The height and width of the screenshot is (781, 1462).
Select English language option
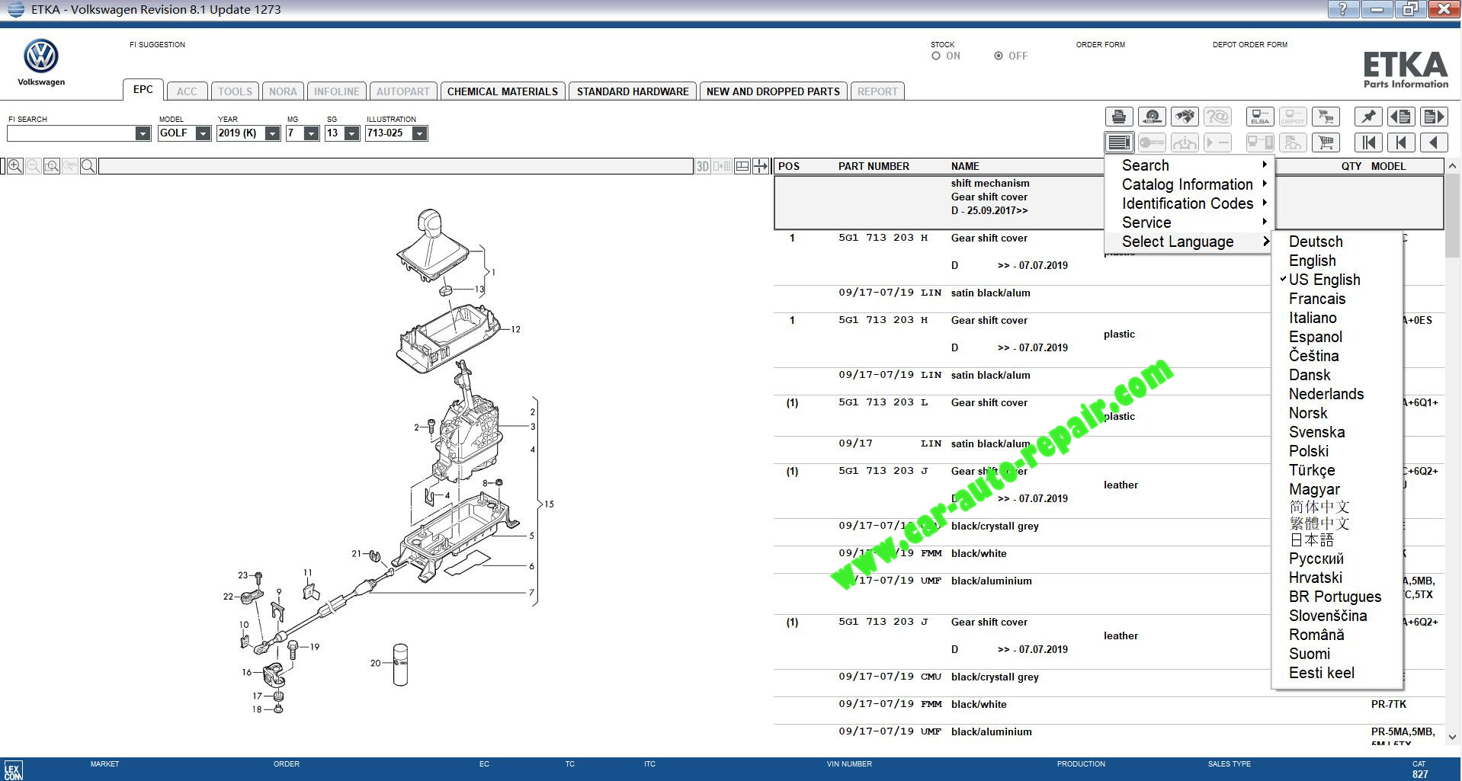coord(1312,261)
